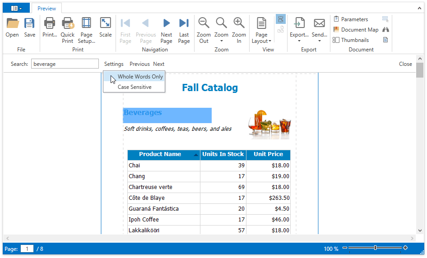Viewport: 427px width, 258px height.
Task: Click the page number field
Action: (27, 249)
